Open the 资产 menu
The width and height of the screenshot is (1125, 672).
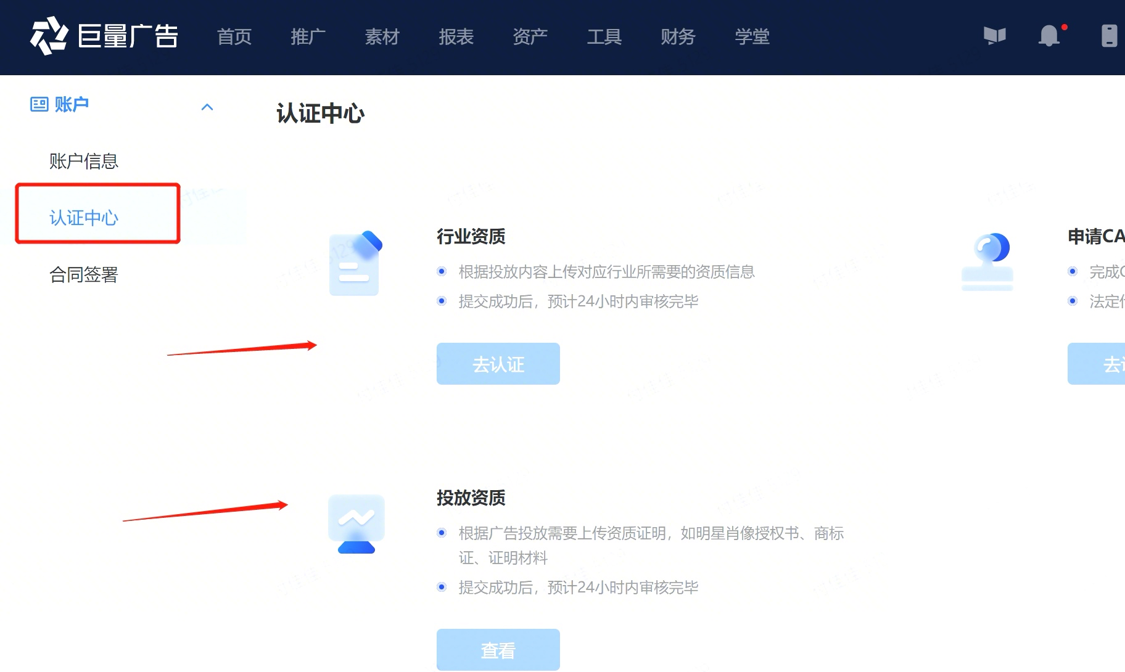[530, 37]
